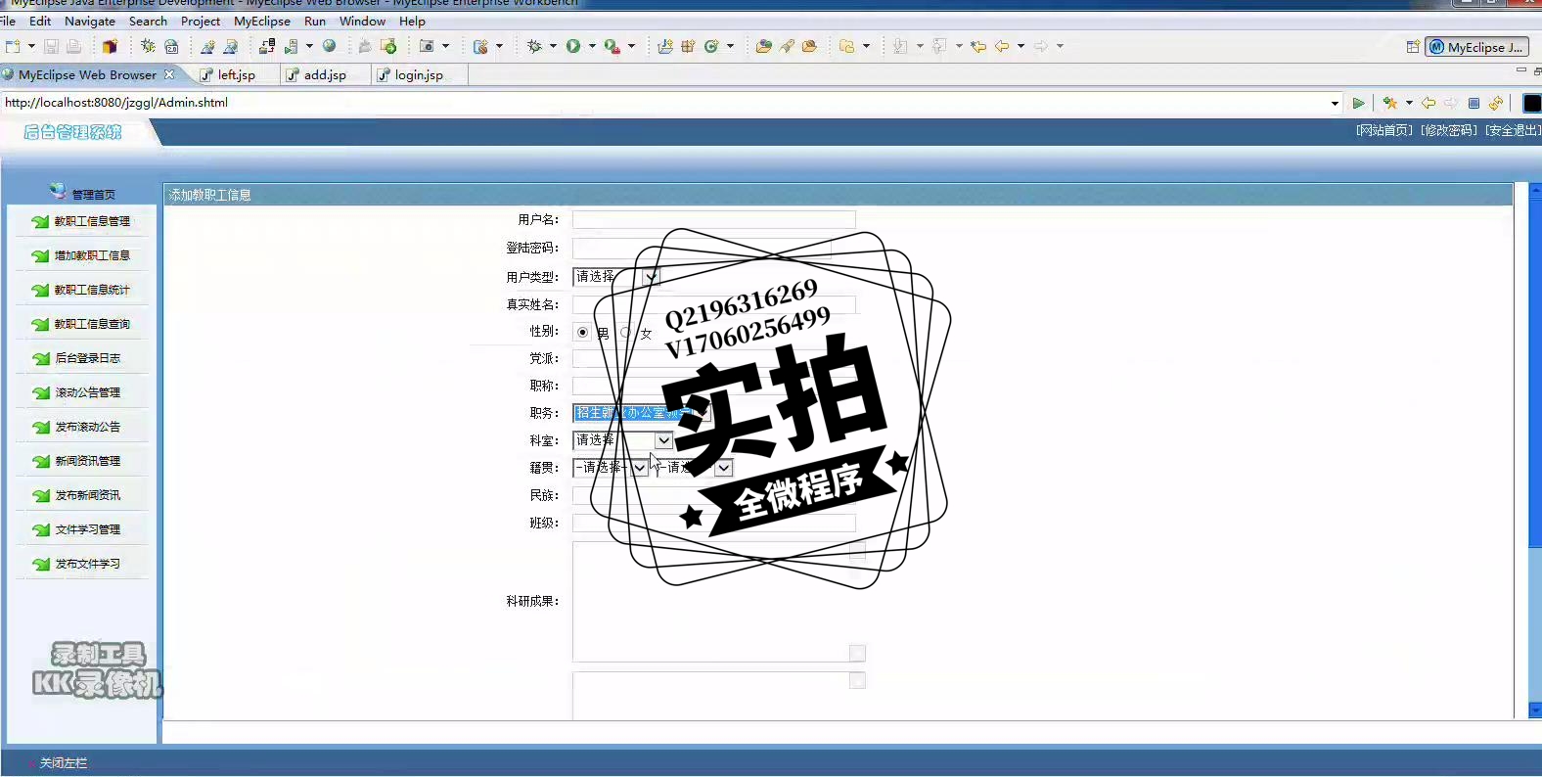Click the Next Annotation toolbar icon
Image resolution: width=1542 pixels, height=777 pixels.
click(900, 46)
